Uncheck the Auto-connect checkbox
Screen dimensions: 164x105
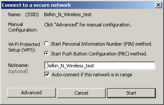click(x=47, y=74)
